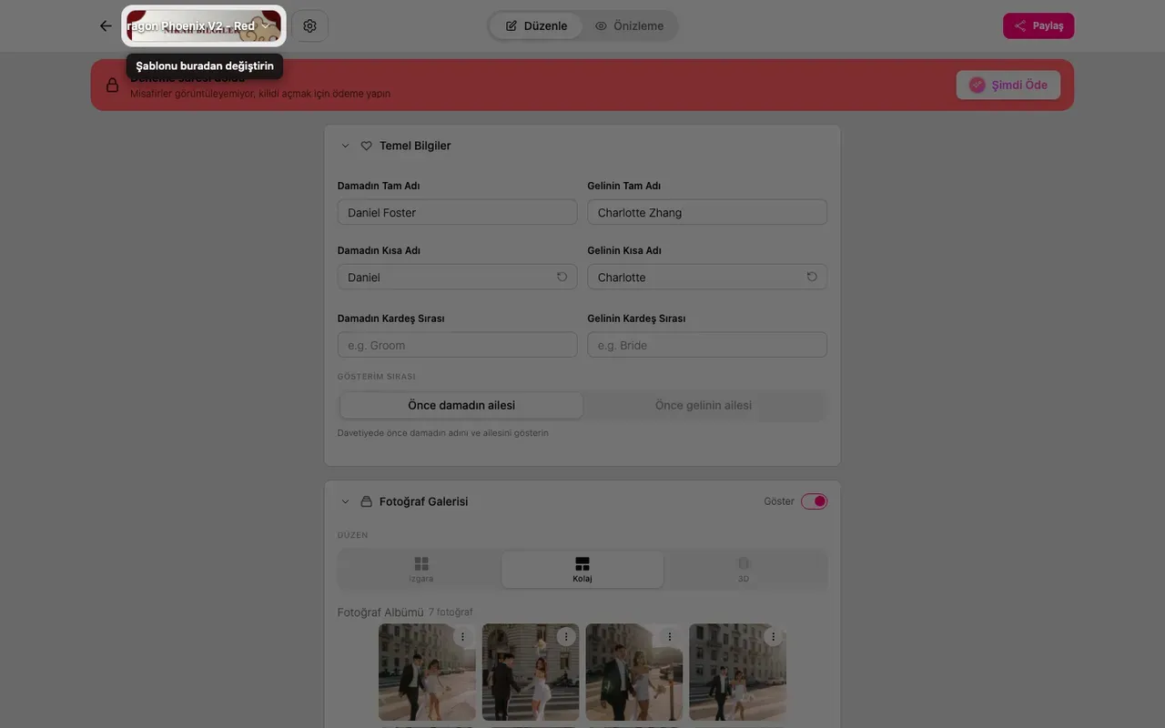1165x728 pixels.
Task: Open the Dragon Phoenix V2 - Red template selector
Action: [x=204, y=25]
